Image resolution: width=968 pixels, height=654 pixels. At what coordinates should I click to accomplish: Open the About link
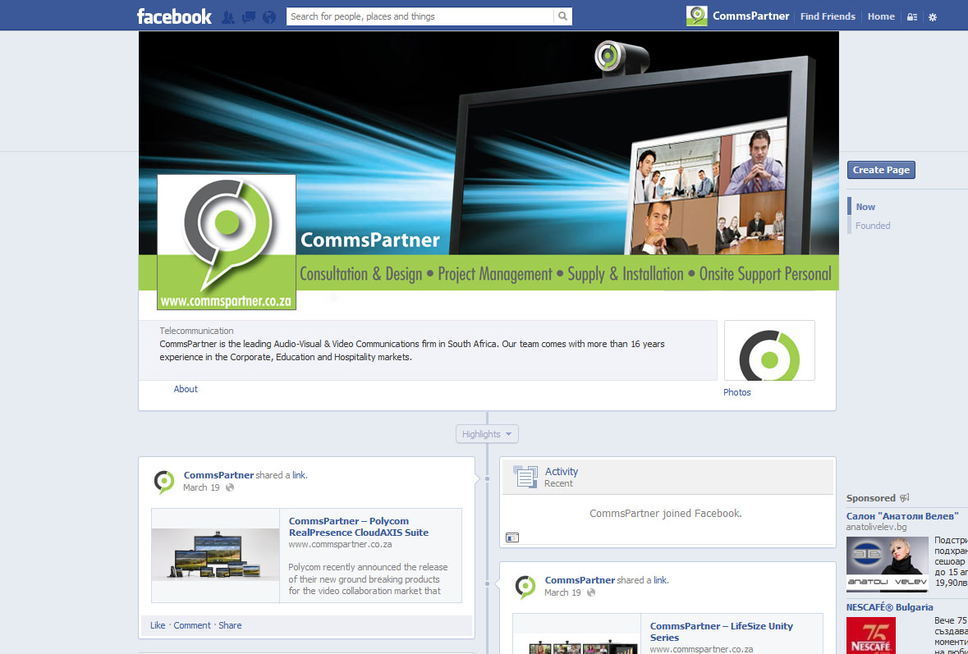pyautogui.click(x=186, y=389)
